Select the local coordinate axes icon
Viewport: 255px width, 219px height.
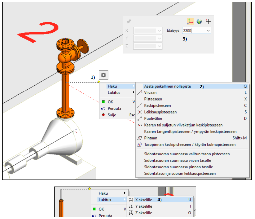pos(190,21)
